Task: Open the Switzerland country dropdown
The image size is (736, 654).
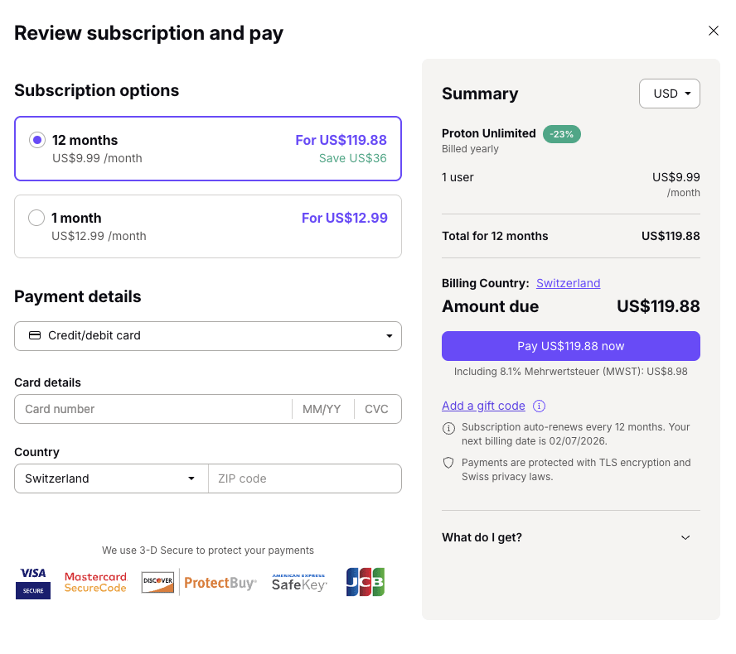Action: tap(111, 478)
